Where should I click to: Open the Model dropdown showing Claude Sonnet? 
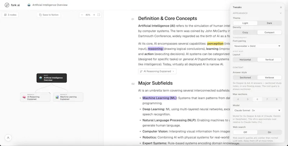pyautogui.click(x=257, y=110)
